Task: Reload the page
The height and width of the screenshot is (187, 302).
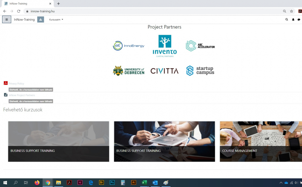Action: coord(18,11)
